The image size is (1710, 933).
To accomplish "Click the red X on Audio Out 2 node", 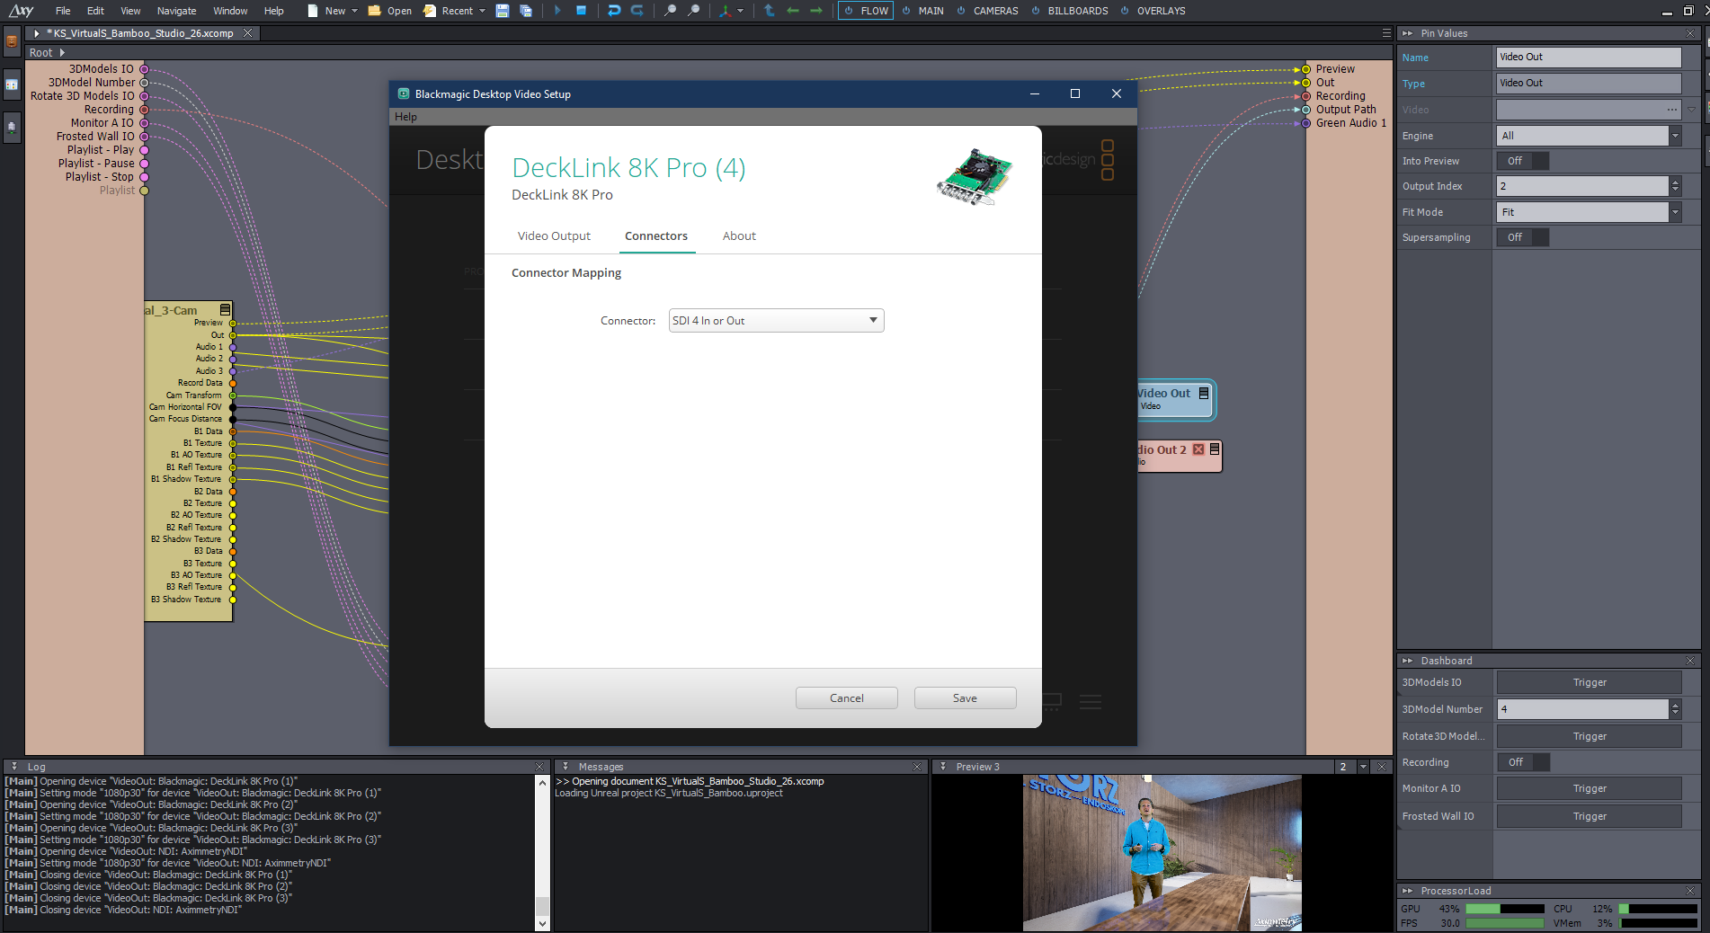I will pos(1198,449).
